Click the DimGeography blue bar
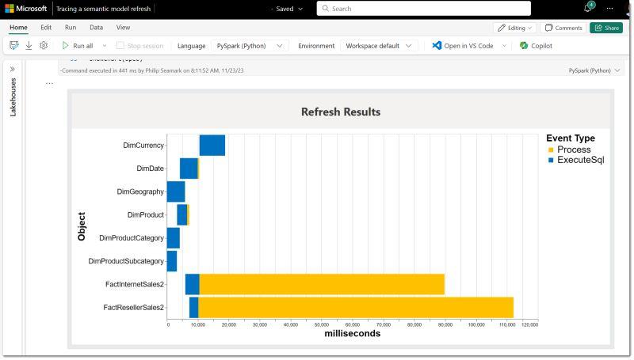634x360 pixels. click(x=177, y=192)
